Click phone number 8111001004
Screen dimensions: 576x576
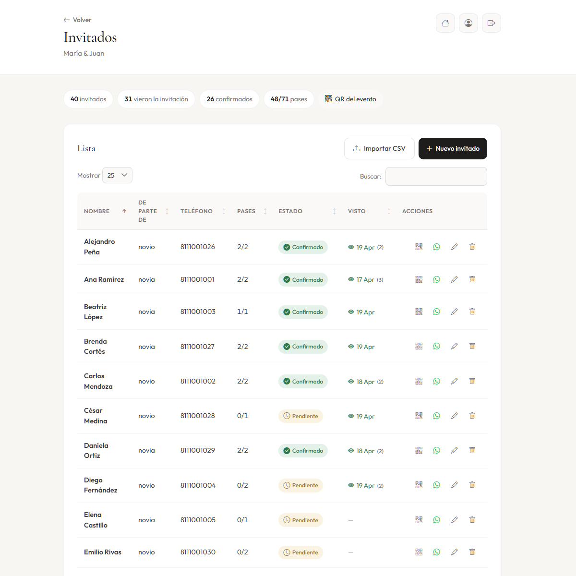198,485
